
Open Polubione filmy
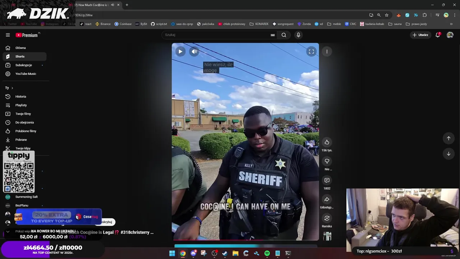24,131
